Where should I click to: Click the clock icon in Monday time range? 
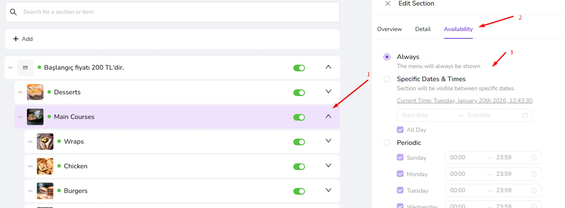click(534, 174)
